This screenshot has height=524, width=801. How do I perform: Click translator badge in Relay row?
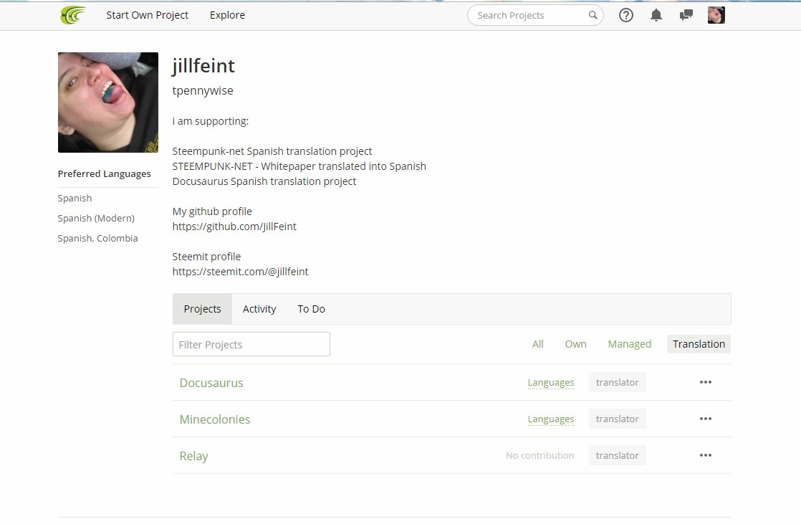[617, 455]
